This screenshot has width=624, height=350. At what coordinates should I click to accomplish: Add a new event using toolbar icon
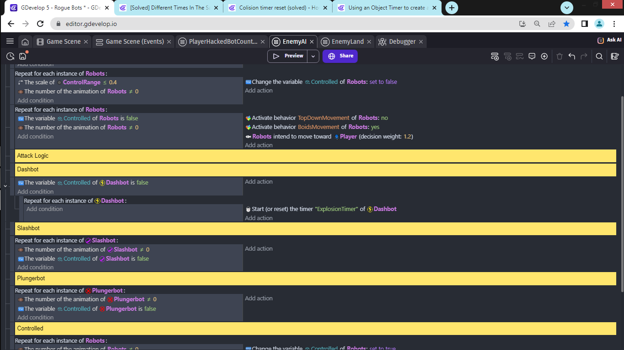tap(495, 56)
